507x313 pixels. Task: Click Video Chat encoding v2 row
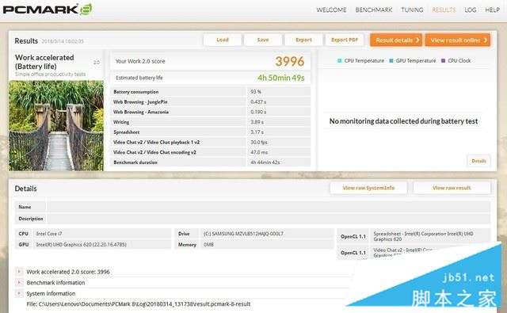(211, 152)
